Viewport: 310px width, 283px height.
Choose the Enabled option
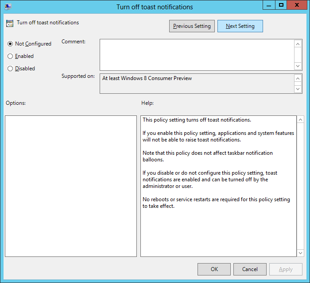tap(10, 56)
